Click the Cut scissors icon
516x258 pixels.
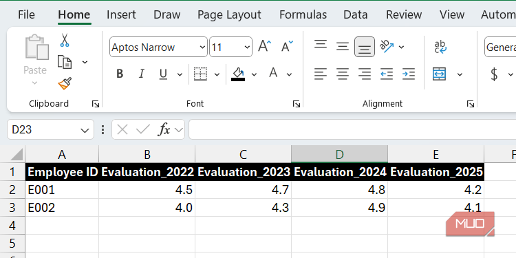click(x=65, y=40)
